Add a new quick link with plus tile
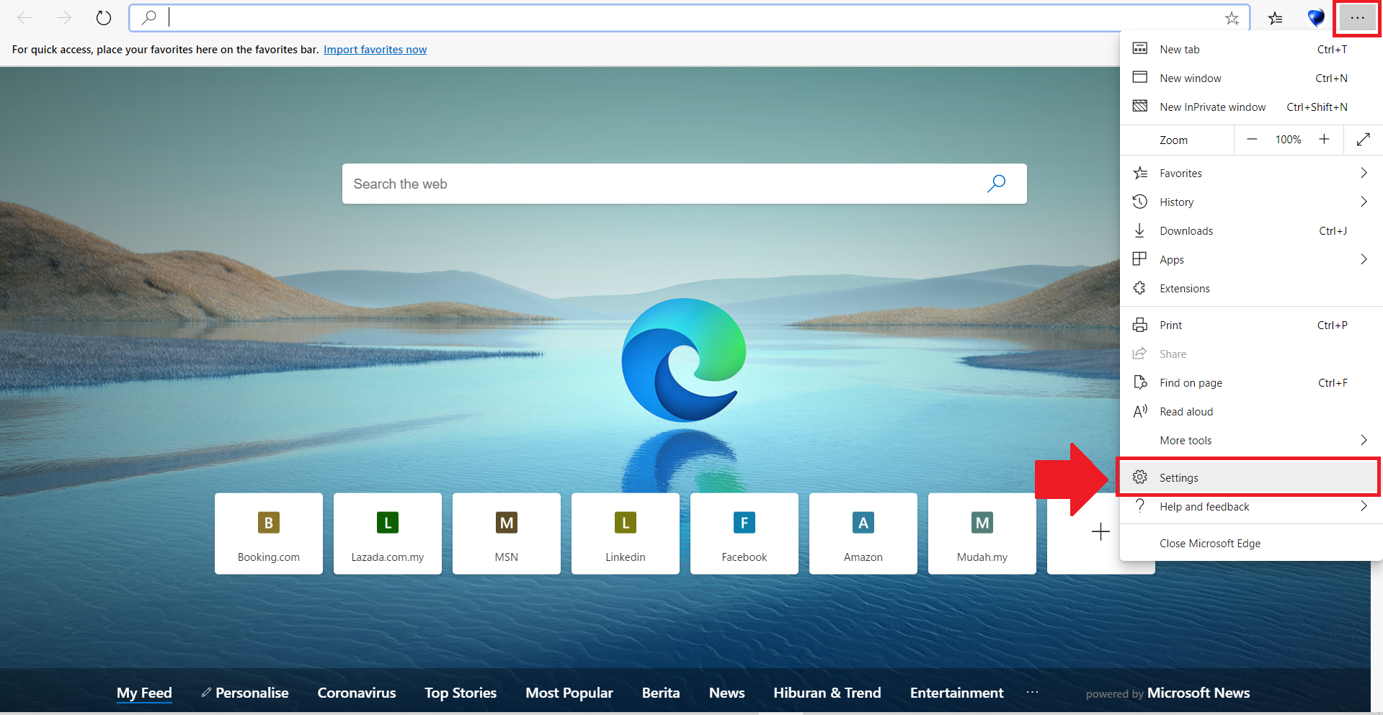 point(1100,533)
